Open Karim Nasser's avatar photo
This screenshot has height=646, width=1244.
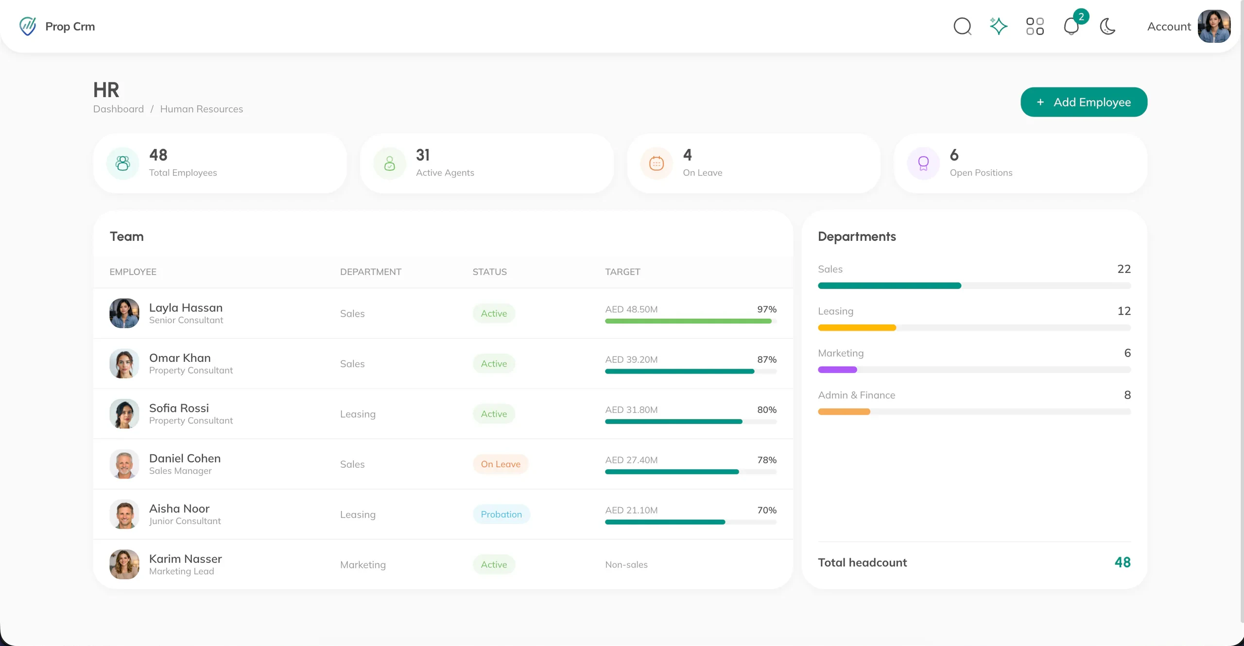point(124,564)
